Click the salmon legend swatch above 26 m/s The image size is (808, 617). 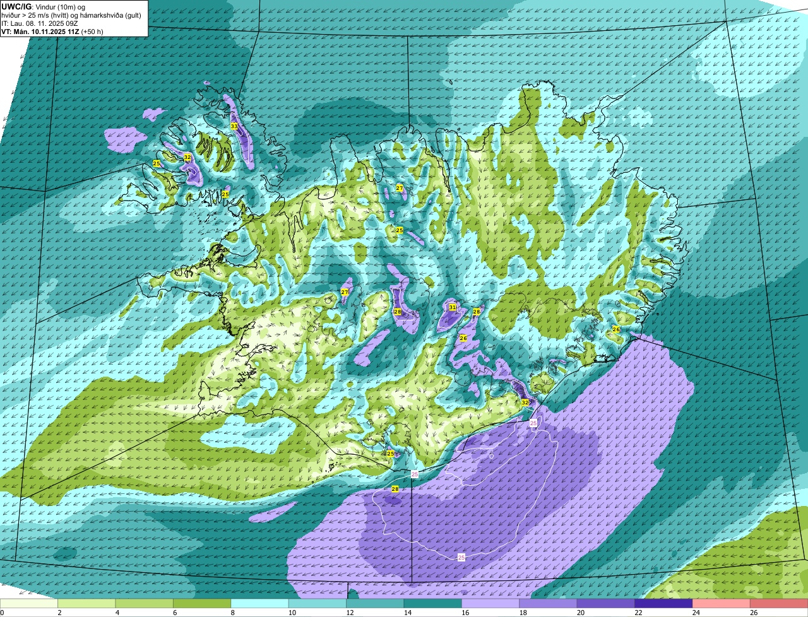[x=780, y=604]
